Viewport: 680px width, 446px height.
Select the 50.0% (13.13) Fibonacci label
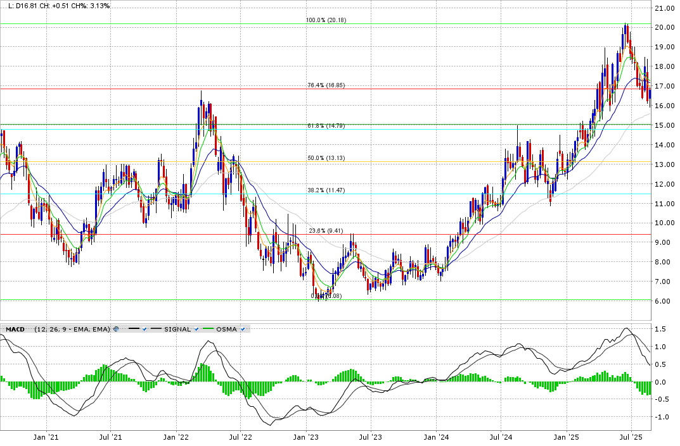click(326, 158)
